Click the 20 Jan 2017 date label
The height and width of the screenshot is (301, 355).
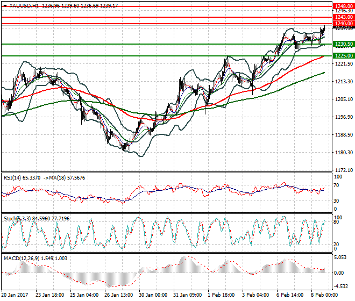[15, 295]
